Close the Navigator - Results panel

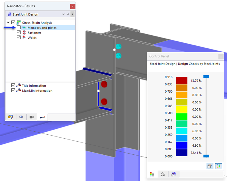tap(73, 7)
